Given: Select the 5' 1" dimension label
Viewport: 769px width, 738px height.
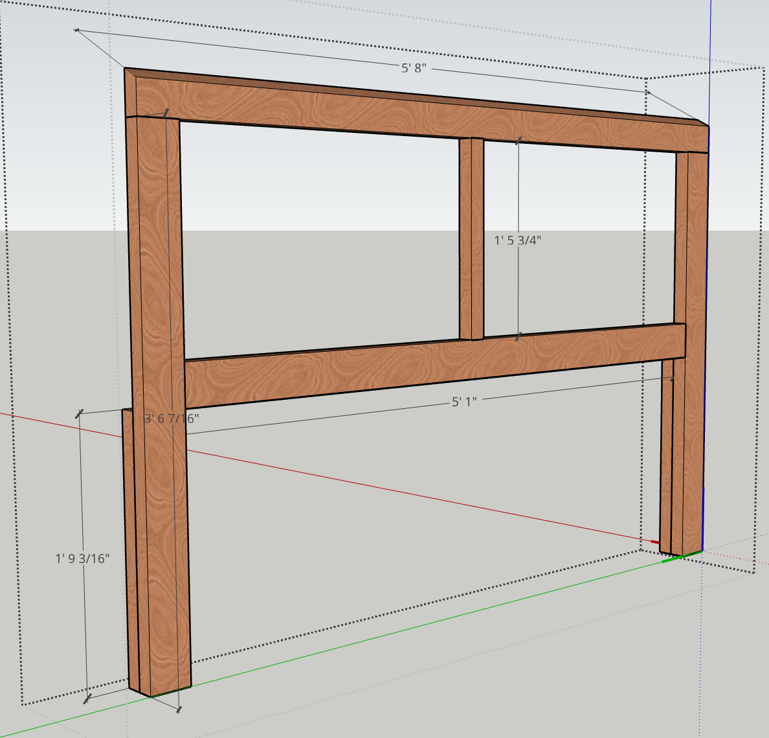Looking at the screenshot, I should (464, 402).
